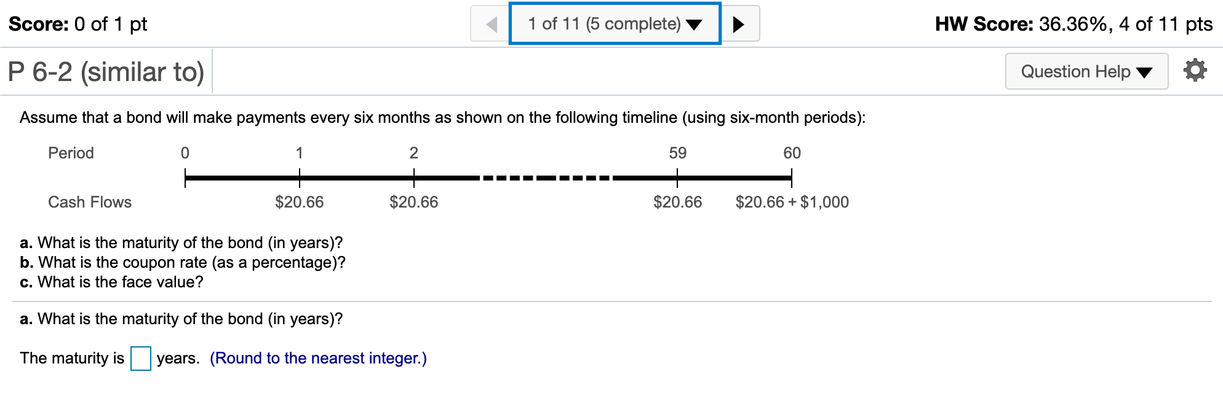Click the period 0 tick on the timeline
Screen dimensions: 1223x404
(x=185, y=177)
